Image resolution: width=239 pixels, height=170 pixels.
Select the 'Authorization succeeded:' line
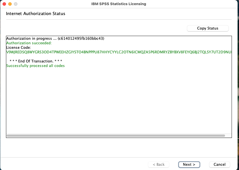[29, 43]
